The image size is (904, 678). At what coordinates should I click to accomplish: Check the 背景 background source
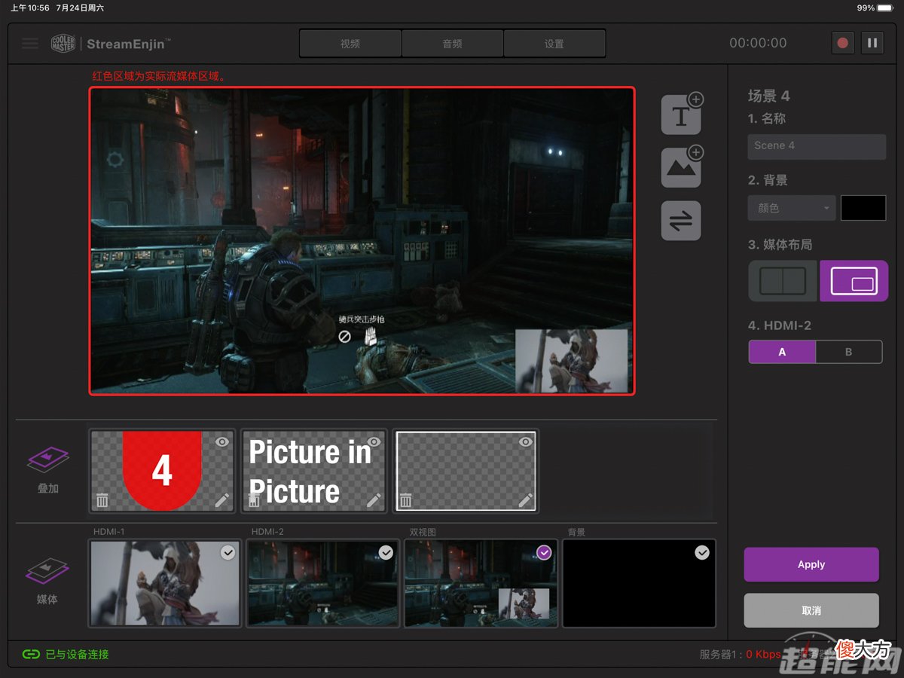(702, 553)
